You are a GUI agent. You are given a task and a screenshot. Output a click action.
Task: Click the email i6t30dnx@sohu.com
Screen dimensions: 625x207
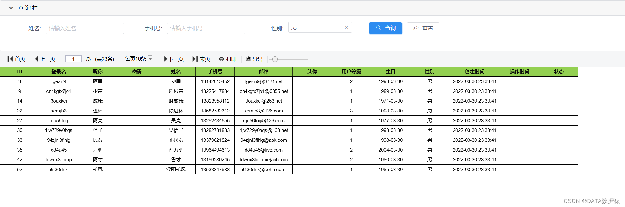(264, 170)
